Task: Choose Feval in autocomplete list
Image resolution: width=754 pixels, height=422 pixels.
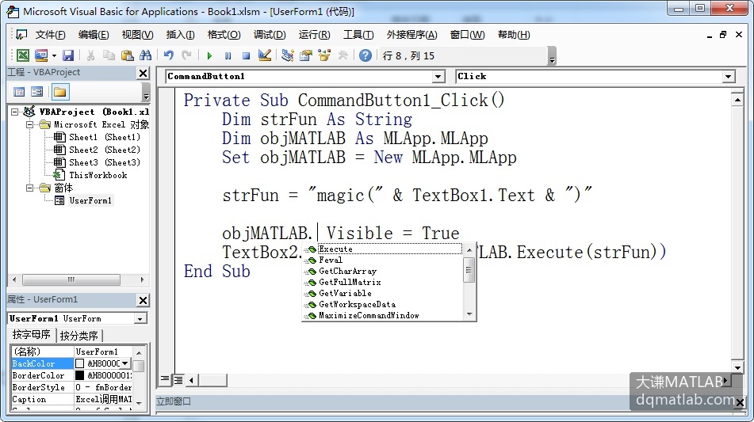Action: pyautogui.click(x=382, y=260)
